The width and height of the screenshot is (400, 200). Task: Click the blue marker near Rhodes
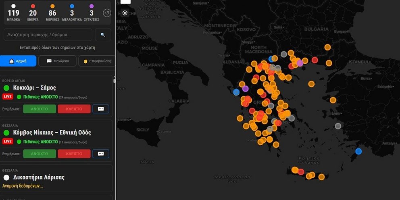(358, 151)
